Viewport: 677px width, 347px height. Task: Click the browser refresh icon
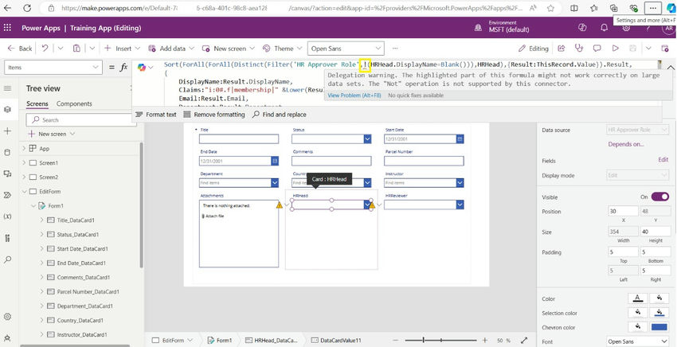click(27, 8)
